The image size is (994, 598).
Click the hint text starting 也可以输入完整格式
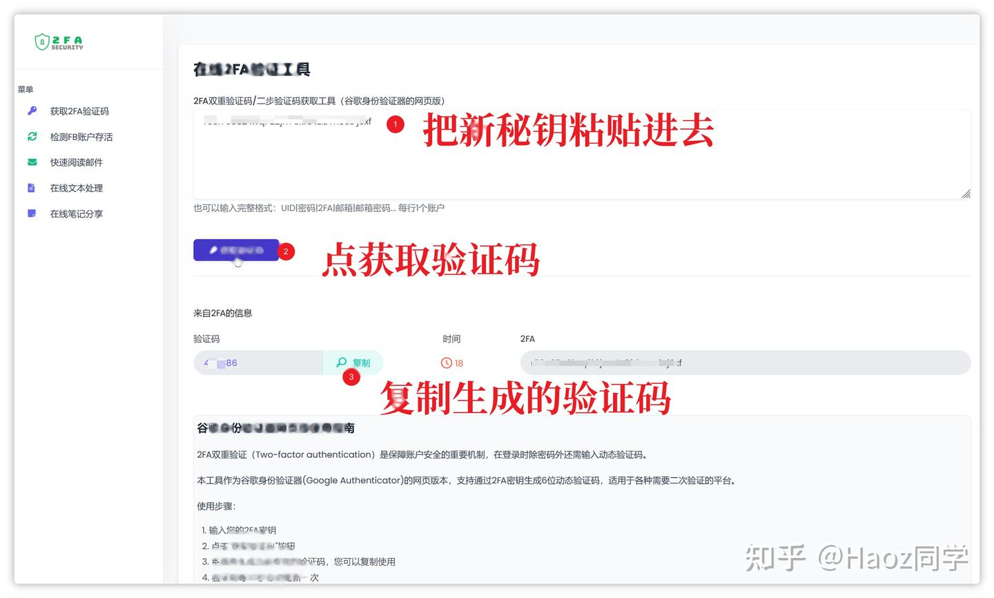coord(319,208)
